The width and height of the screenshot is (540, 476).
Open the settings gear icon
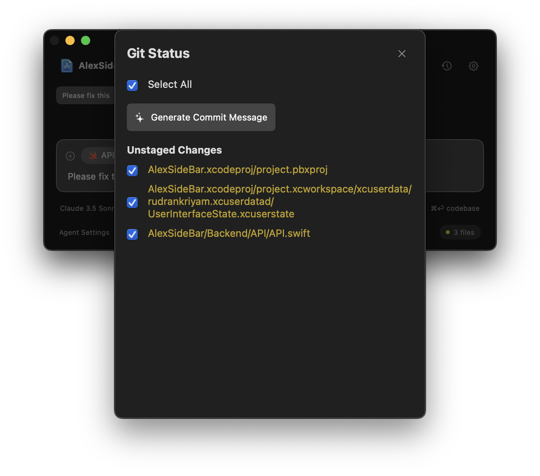pyautogui.click(x=473, y=66)
